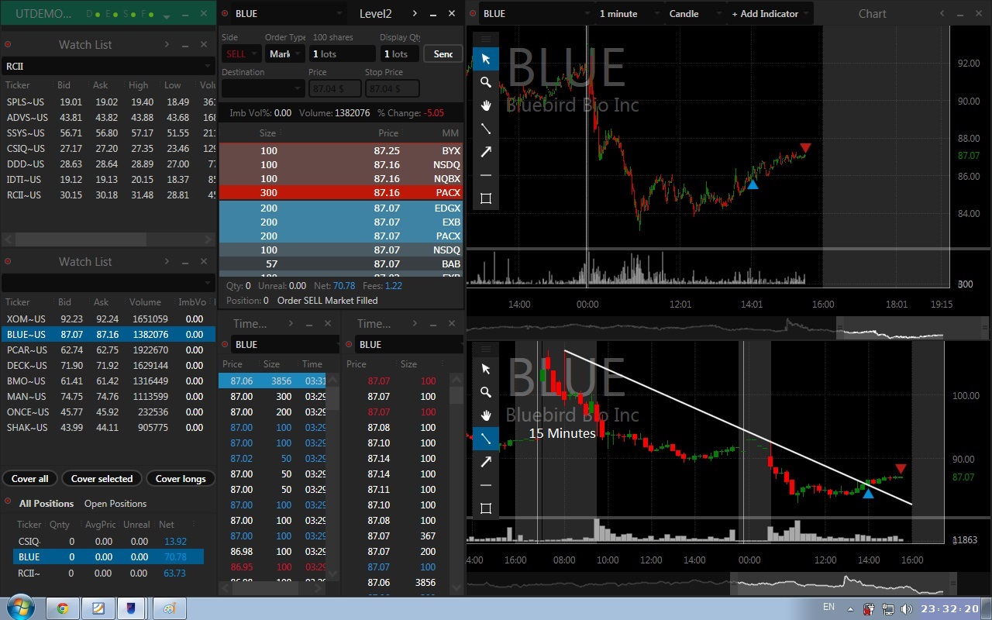Open the notepad app from the taskbar
The width and height of the screenshot is (992, 620).
(98, 608)
